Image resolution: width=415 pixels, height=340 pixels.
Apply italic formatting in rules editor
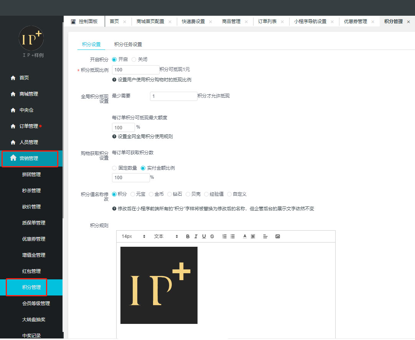coord(196,236)
